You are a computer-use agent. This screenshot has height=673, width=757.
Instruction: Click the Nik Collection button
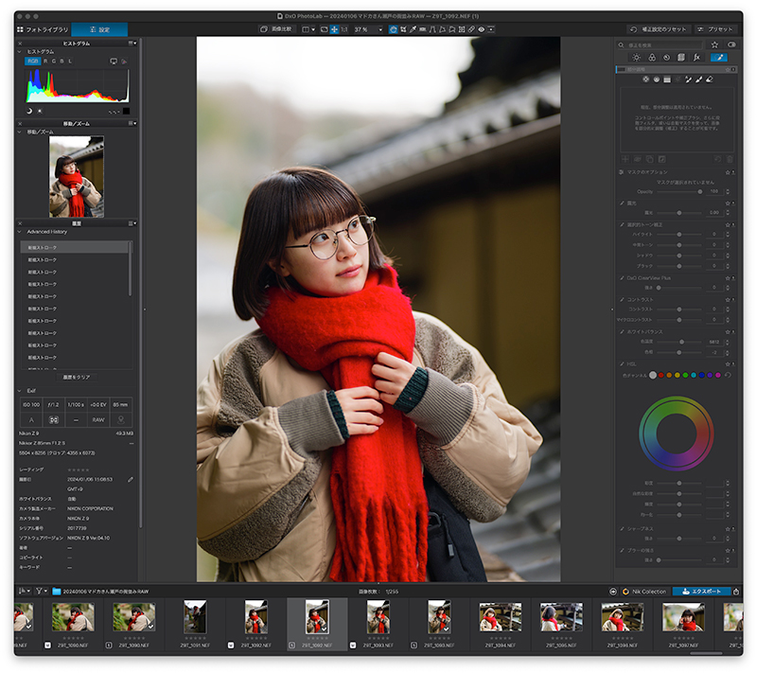click(x=644, y=592)
